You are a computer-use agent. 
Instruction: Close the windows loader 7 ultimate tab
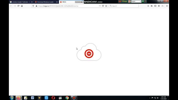[x=32, y=2]
